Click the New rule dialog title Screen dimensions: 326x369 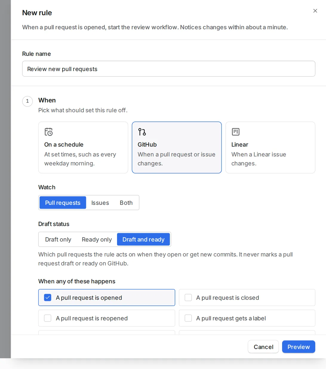[37, 13]
